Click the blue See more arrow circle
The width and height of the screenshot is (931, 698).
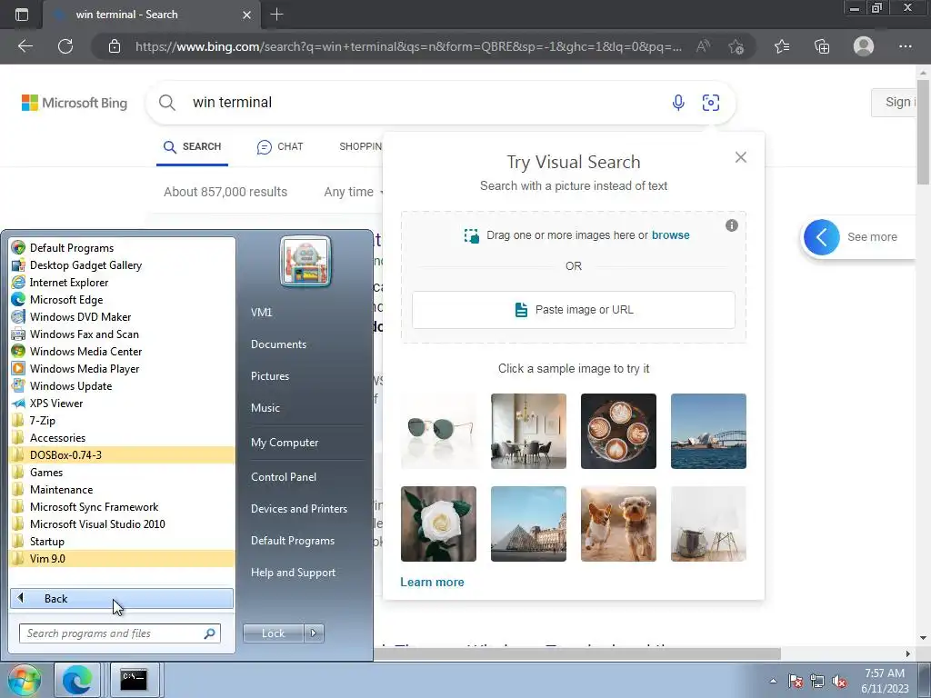pos(822,237)
